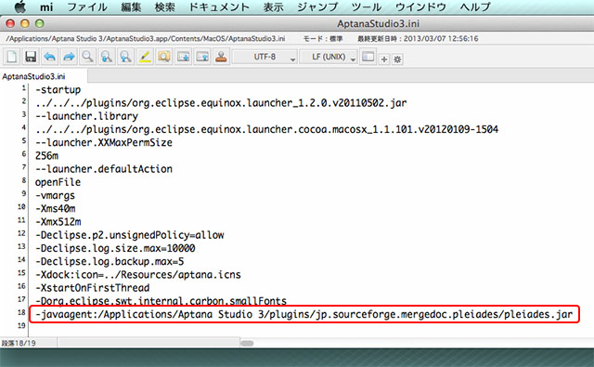The height and width of the screenshot is (367, 594).
Task: Click the 段落18/19 status indicator
Action: pyautogui.click(x=19, y=343)
